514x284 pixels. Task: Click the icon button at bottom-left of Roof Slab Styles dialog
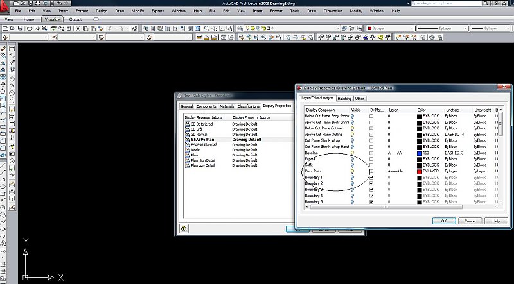coord(185,228)
